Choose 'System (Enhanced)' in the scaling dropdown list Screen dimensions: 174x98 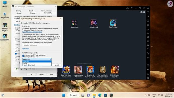37,65
